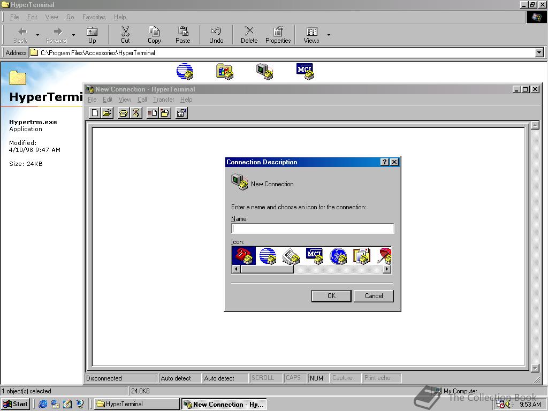This screenshot has width=548, height=411.
Task: Click OK in Connection Description dialog
Action: [331, 295]
